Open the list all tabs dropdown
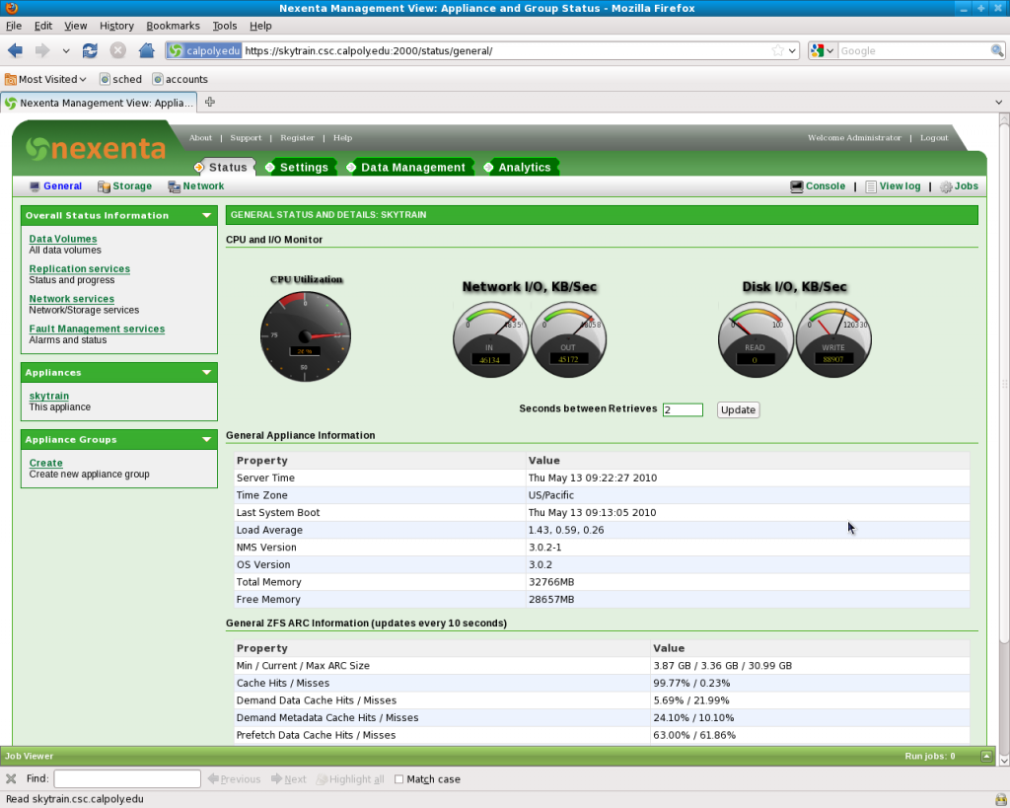Image resolution: width=1010 pixels, height=808 pixels. click(998, 103)
